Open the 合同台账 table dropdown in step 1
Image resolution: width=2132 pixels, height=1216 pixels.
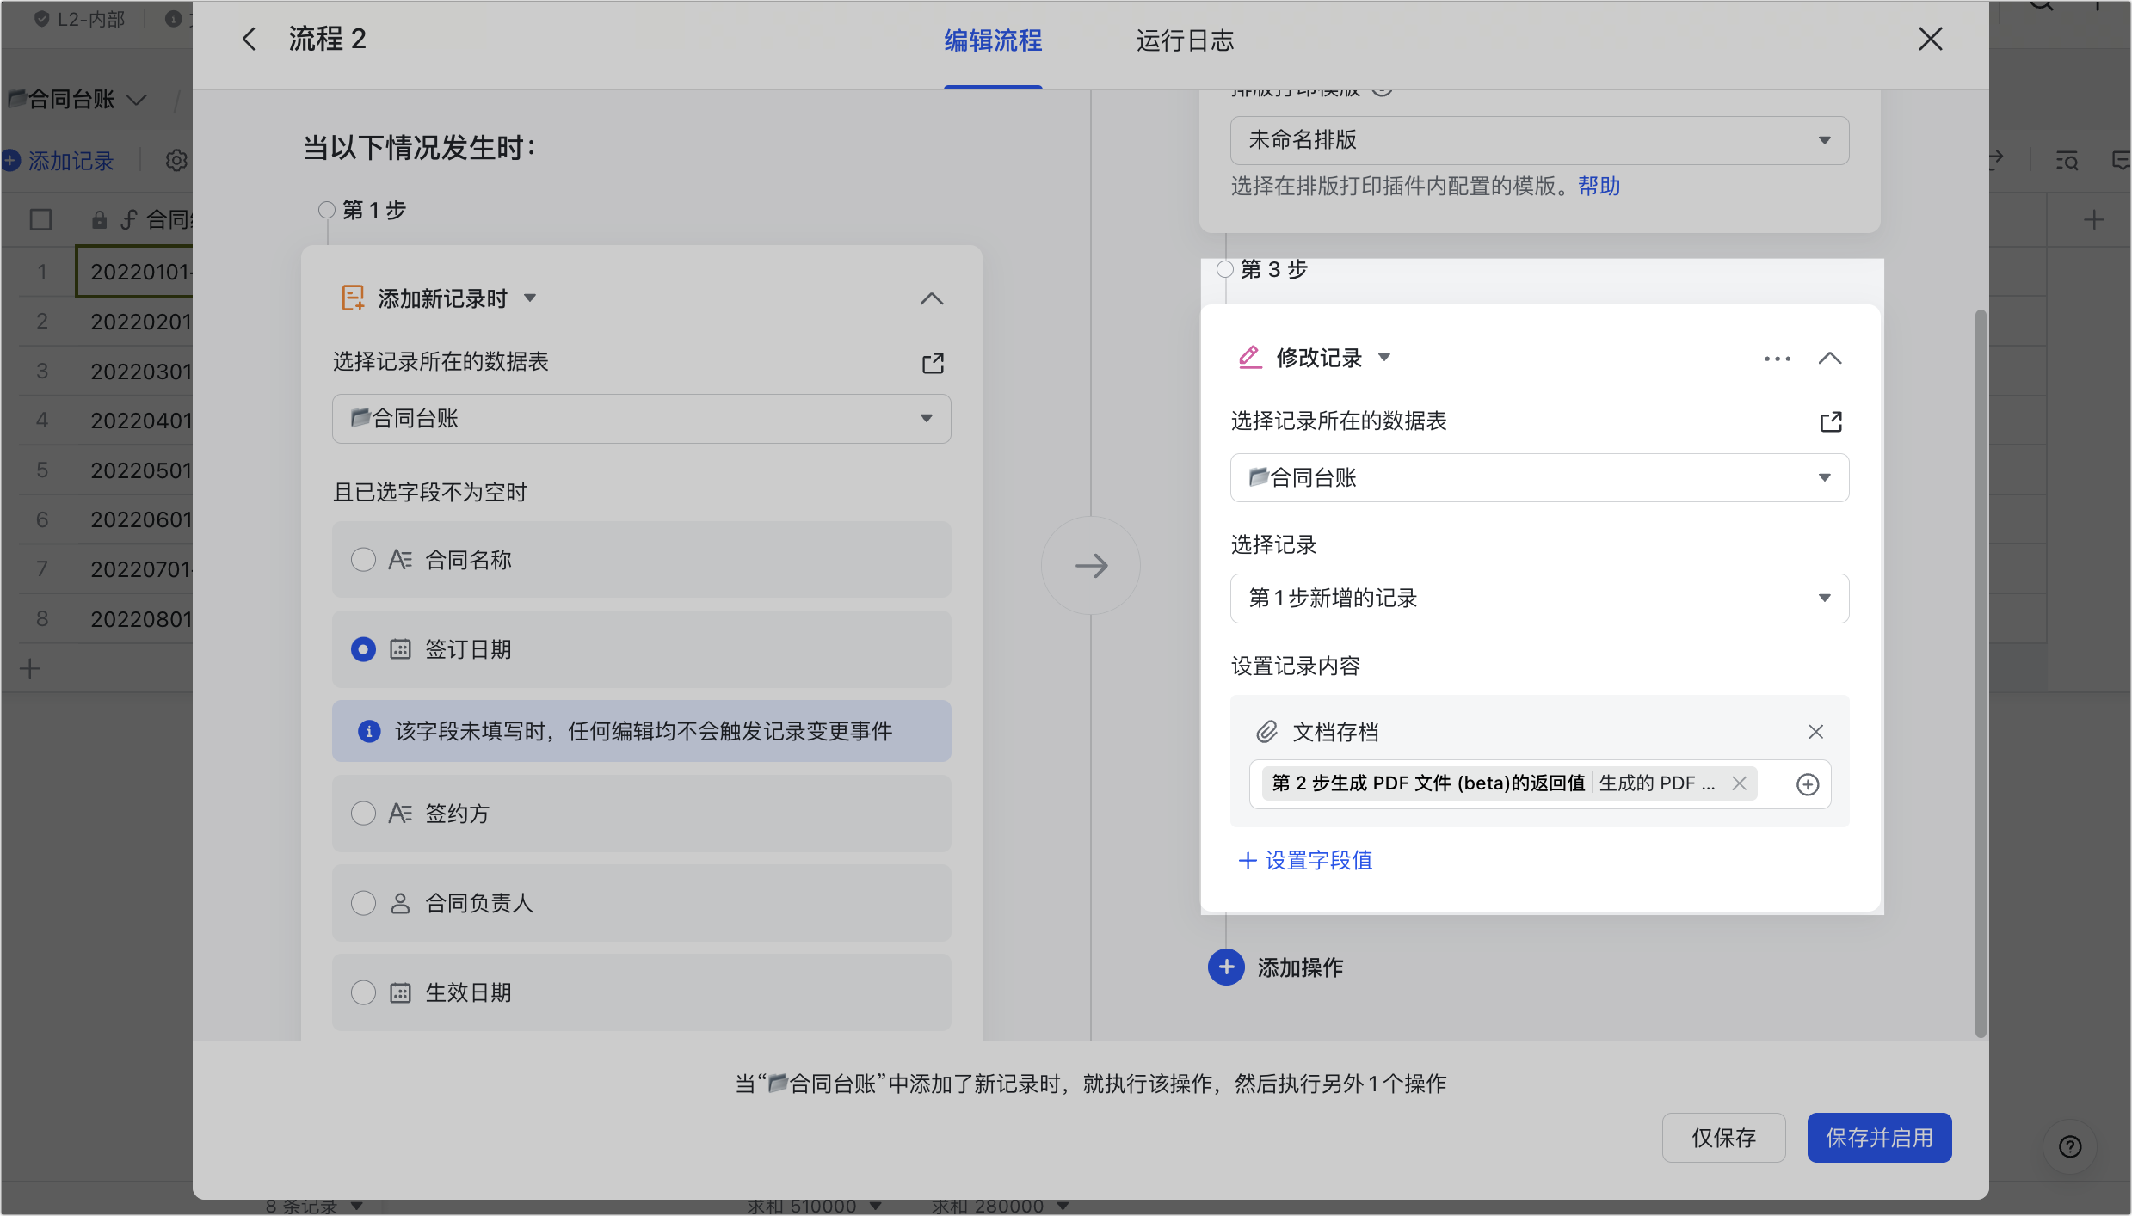[641, 419]
